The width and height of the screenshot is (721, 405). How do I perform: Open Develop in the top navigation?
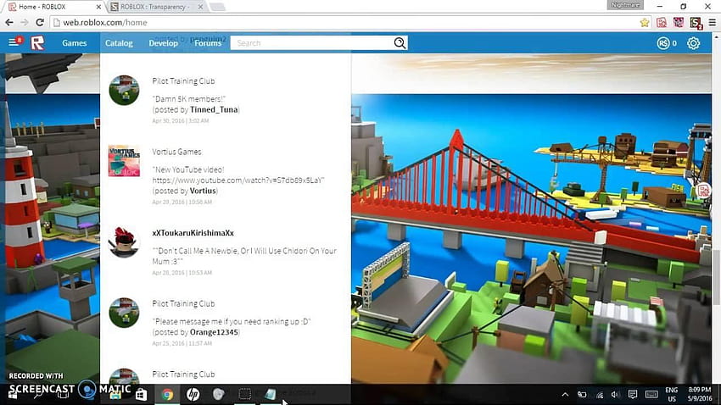[163, 43]
